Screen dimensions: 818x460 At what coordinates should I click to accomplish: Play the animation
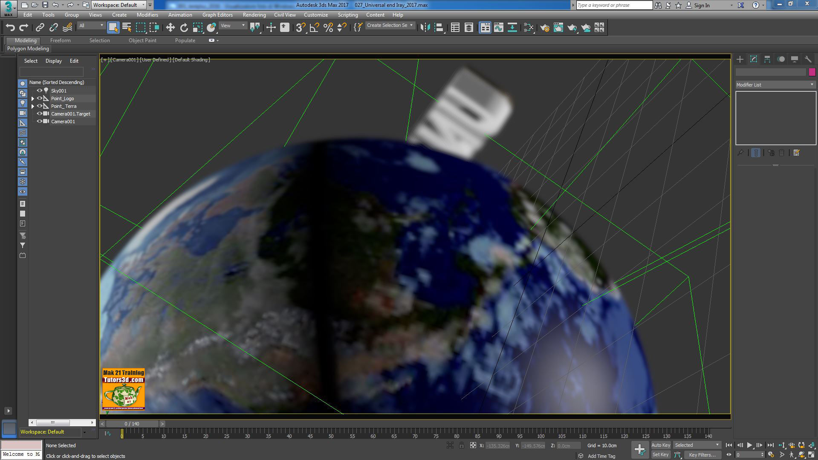pyautogui.click(x=750, y=445)
